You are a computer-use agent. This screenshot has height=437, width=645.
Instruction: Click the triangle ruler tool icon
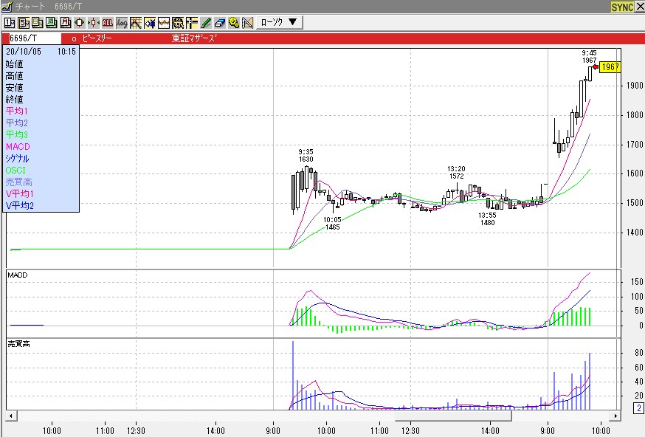point(246,22)
